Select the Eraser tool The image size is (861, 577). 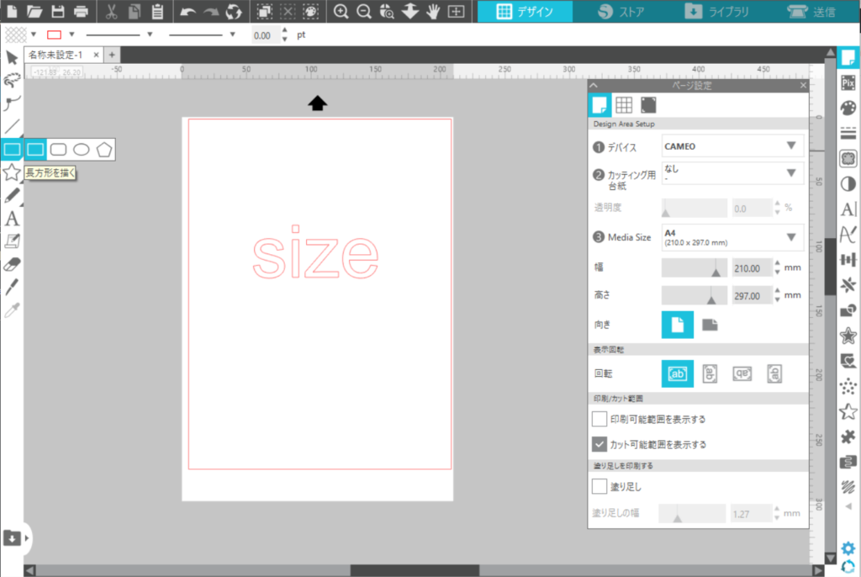click(x=12, y=264)
